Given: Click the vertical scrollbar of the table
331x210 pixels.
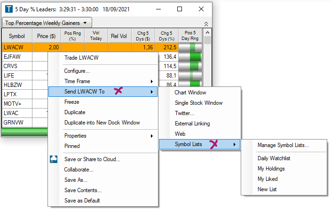Looking at the screenshot, I should [x=207, y=85].
